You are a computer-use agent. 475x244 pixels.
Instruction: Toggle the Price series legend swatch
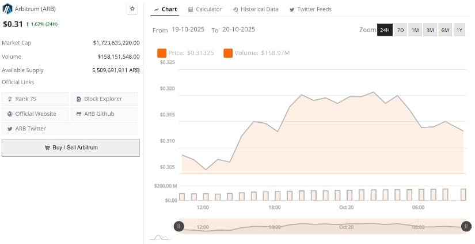(x=162, y=53)
